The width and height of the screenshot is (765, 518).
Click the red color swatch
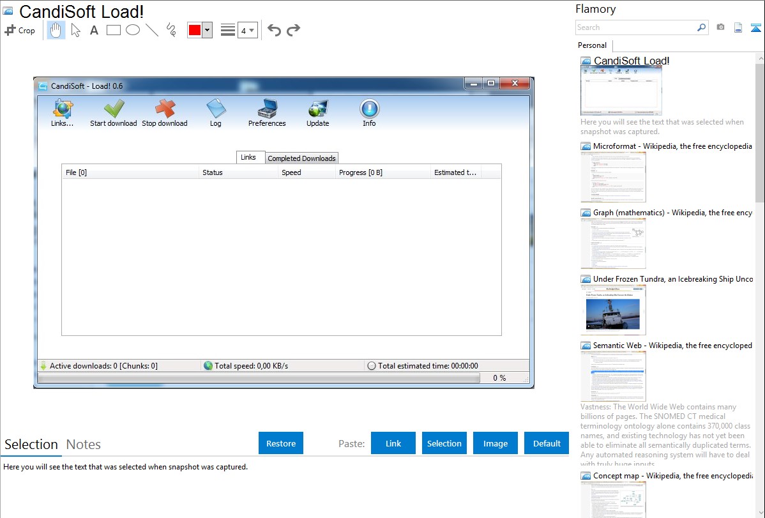click(195, 30)
